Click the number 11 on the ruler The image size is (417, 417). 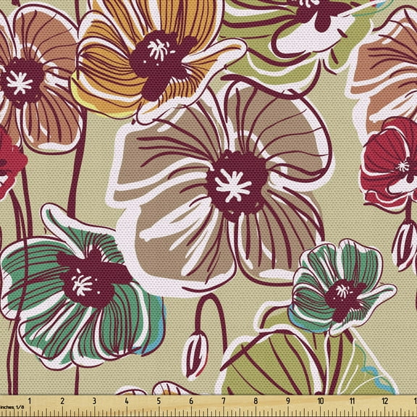tap(353, 401)
